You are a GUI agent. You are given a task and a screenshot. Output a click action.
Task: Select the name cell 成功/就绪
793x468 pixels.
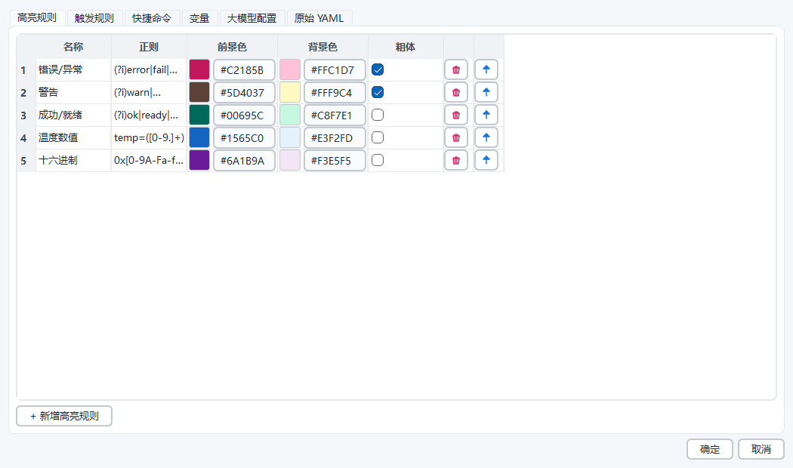[73, 115]
